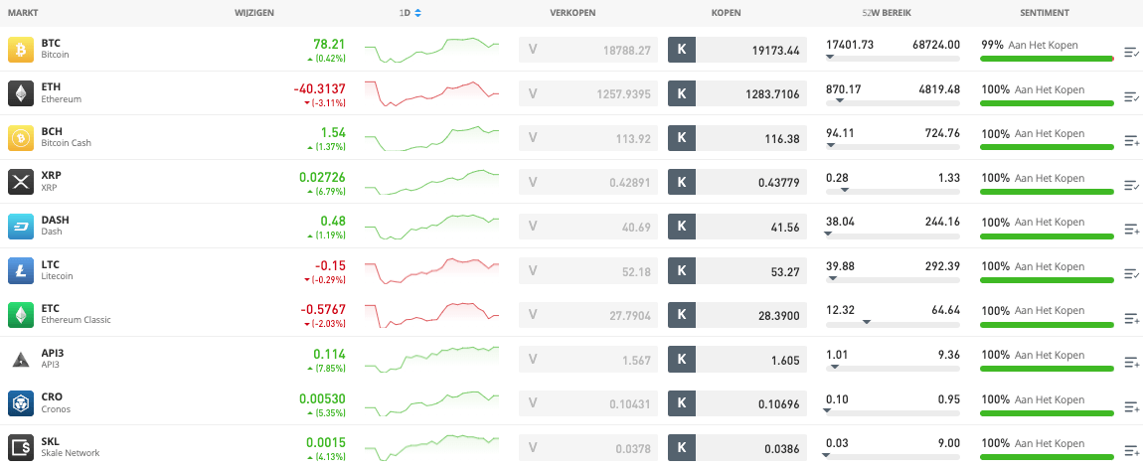Add CRO to watchlist icon
The height and width of the screenshot is (470, 1143).
coord(1131,405)
